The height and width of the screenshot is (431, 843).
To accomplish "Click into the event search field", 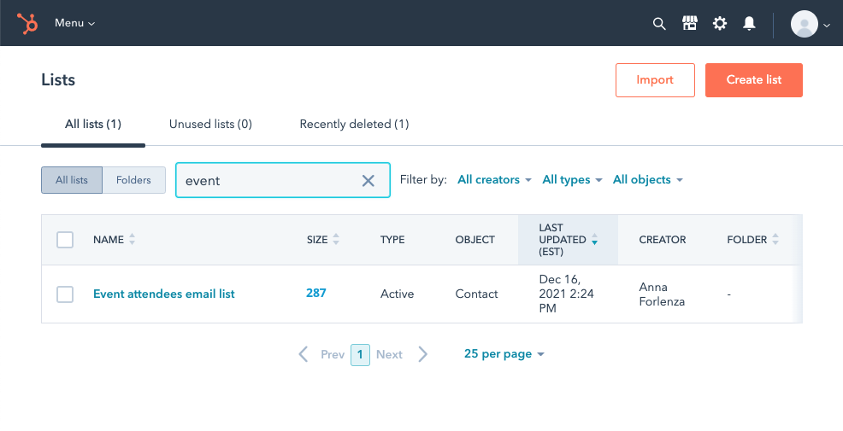I will pyautogui.click(x=265, y=180).
